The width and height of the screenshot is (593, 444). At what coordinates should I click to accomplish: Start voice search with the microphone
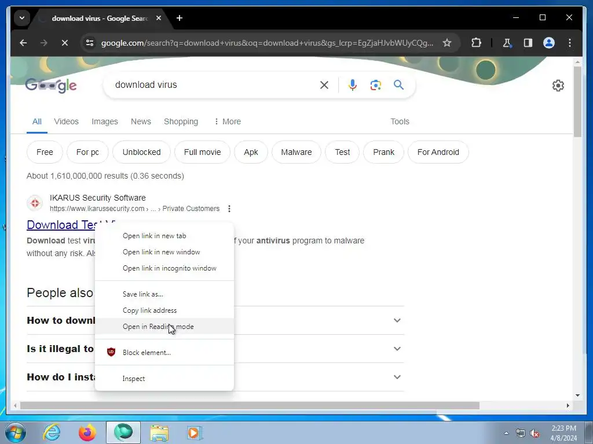[353, 85]
